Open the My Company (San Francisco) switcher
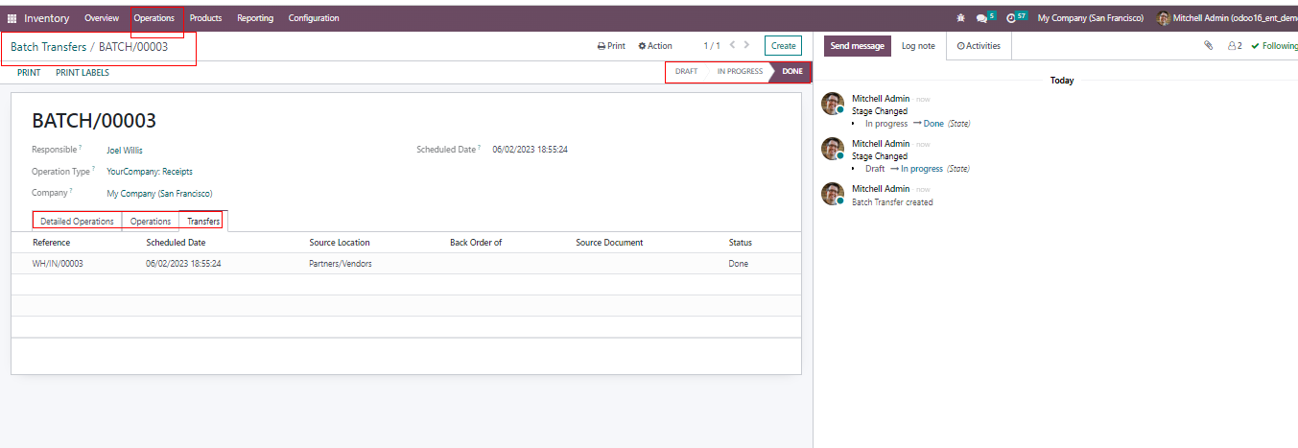Image resolution: width=1298 pixels, height=448 pixels. pyautogui.click(x=1090, y=18)
